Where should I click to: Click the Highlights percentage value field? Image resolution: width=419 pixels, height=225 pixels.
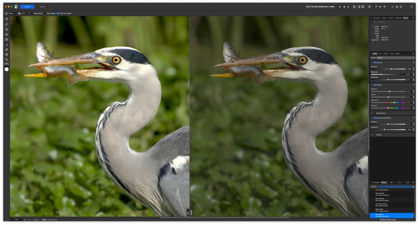[x=409, y=130]
